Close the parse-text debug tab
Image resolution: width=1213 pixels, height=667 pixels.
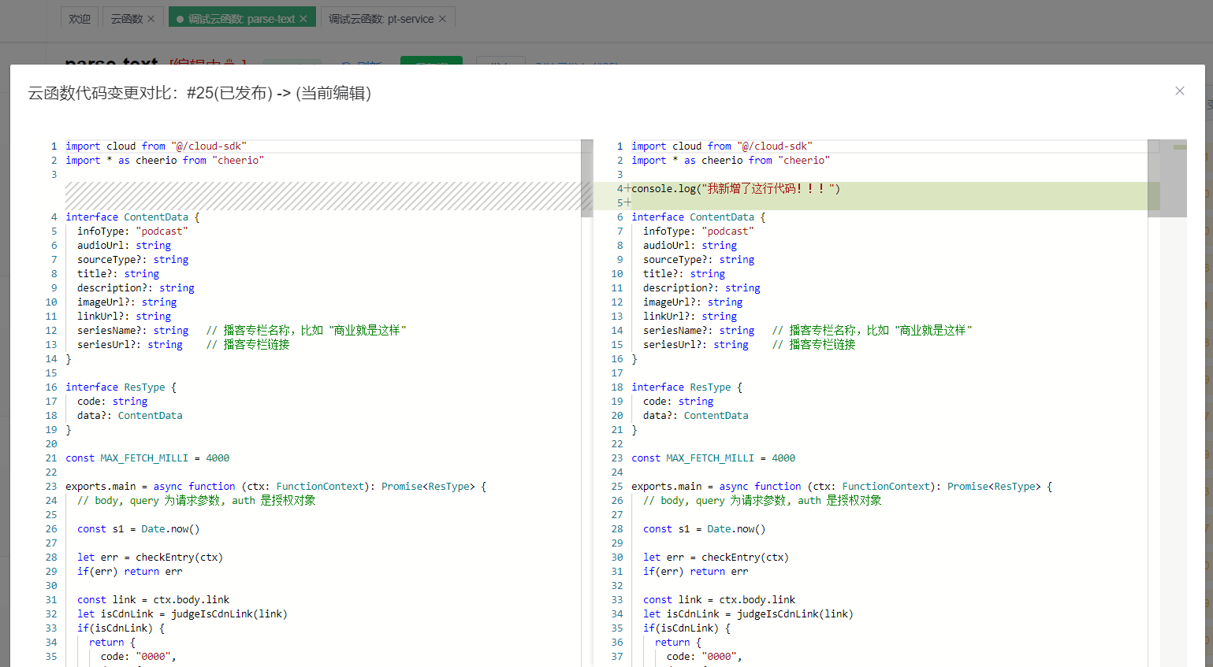pyautogui.click(x=303, y=19)
